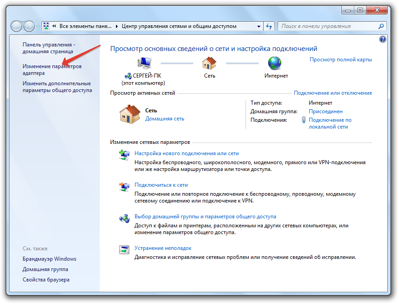Image resolution: width=399 pixels, height=304 pixels.
Task: Expand the breadcrumb arrow after Все элементы пане...
Action: click(x=116, y=26)
